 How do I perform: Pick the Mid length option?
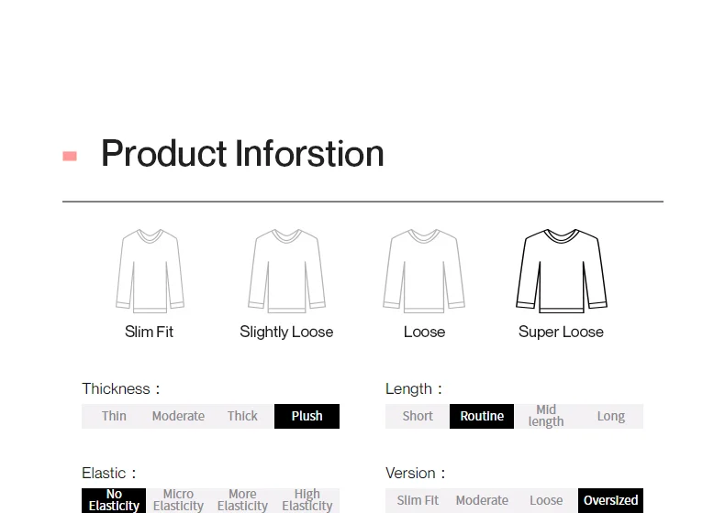[x=546, y=416]
